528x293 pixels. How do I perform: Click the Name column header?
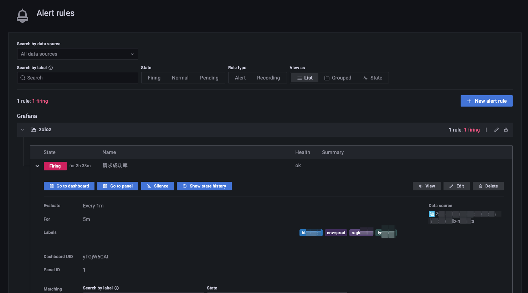109,152
